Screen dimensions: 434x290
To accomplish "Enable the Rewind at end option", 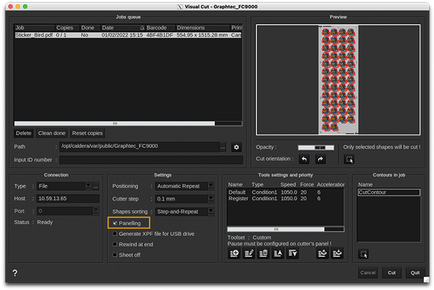I will (x=116, y=244).
